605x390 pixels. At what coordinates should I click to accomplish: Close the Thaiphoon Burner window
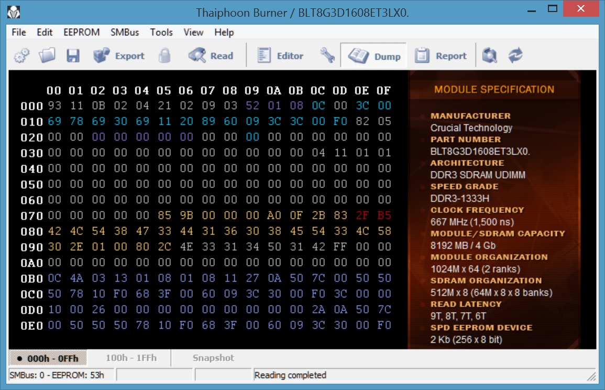point(581,9)
